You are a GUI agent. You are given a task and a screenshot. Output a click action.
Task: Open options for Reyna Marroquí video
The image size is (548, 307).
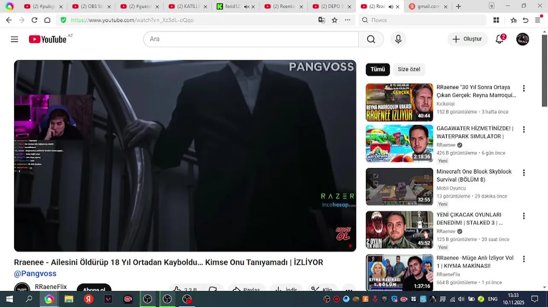(x=524, y=88)
